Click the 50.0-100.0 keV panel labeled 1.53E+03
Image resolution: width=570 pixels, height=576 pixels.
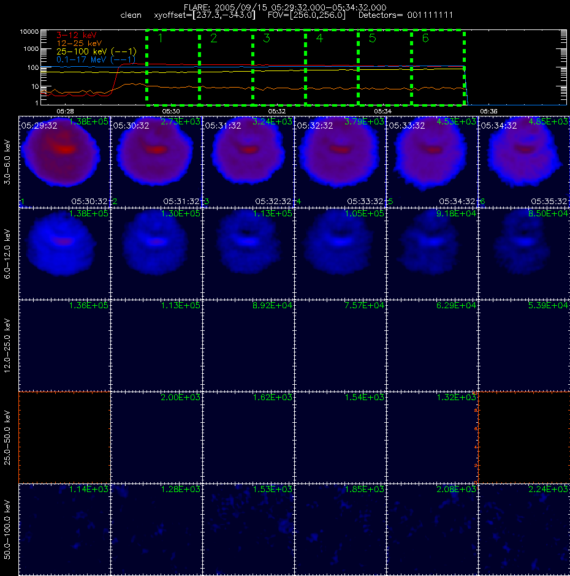tap(248, 529)
